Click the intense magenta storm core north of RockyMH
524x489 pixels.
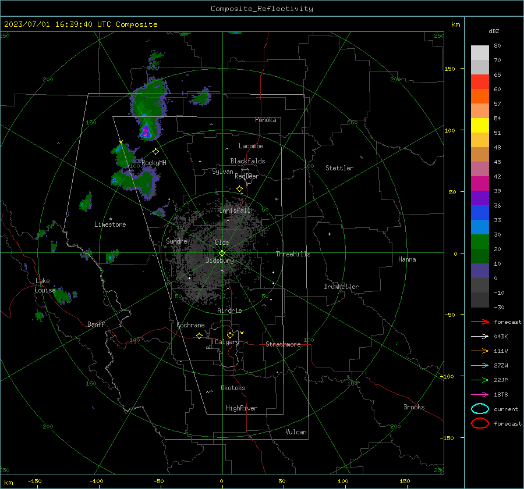[x=146, y=131]
